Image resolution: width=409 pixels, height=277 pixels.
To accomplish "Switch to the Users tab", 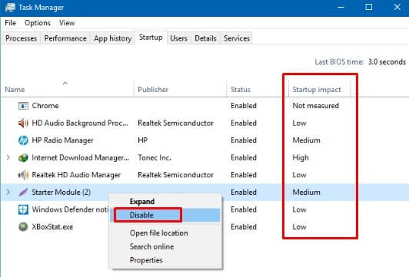I will coord(178,38).
